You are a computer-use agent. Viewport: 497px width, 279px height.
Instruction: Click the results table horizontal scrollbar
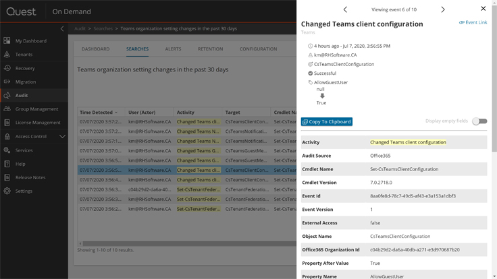189,243
